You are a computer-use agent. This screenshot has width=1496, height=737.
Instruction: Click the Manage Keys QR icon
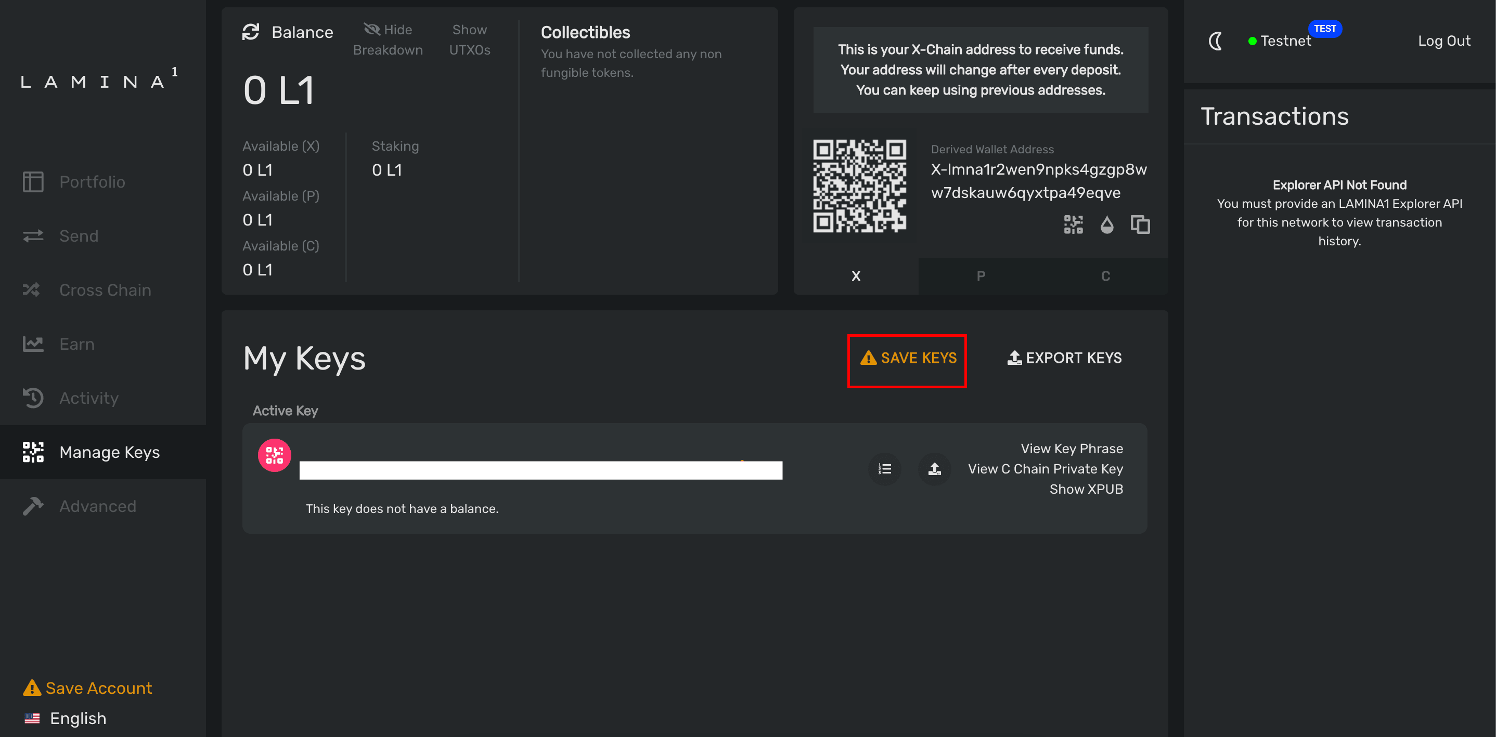click(33, 452)
